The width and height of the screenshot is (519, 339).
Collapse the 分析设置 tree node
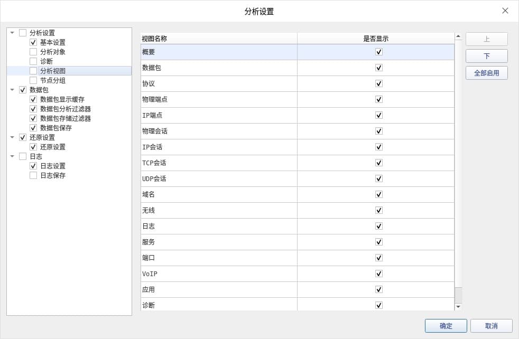[x=12, y=33]
